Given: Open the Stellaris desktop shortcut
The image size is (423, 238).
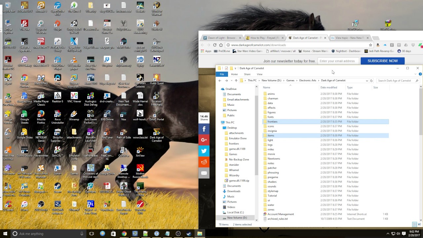Looking at the screenshot, I should (140, 7).
